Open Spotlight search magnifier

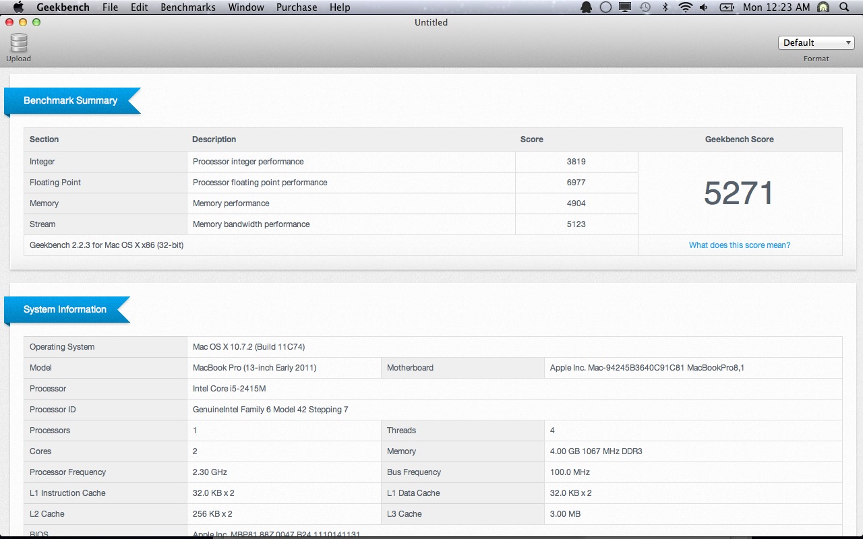844,7
